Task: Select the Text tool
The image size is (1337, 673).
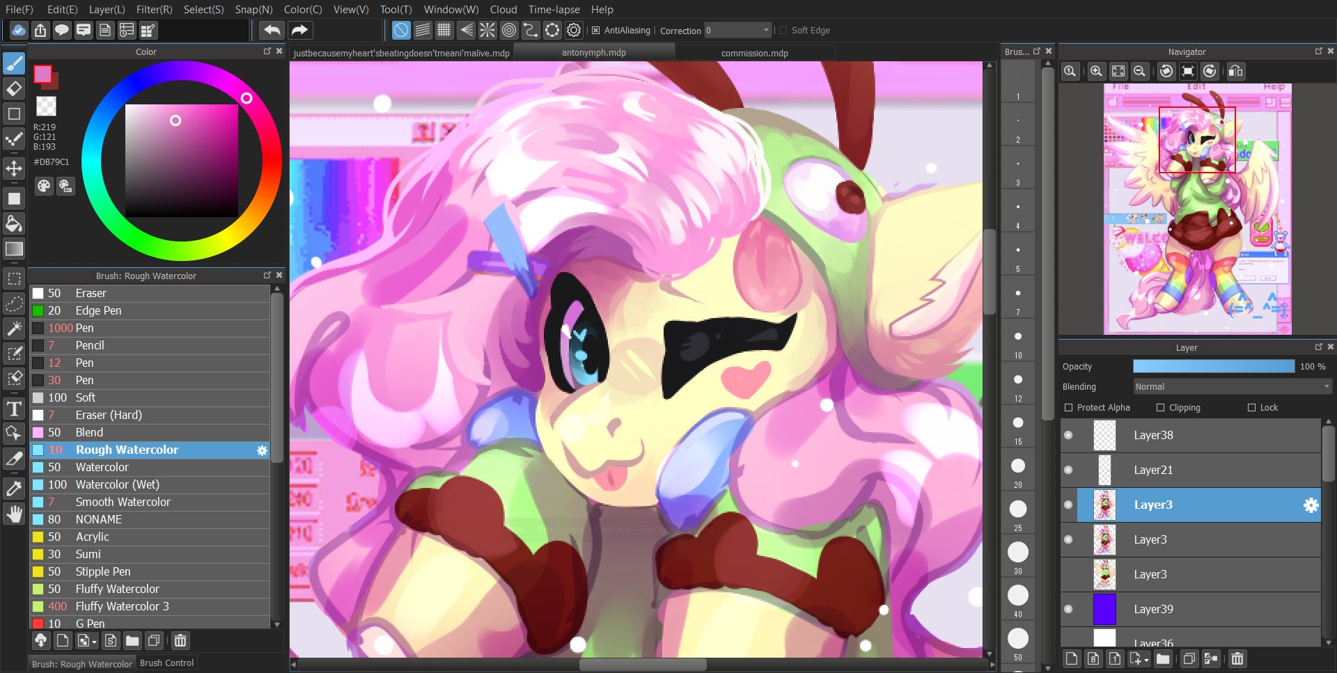Action: click(14, 409)
